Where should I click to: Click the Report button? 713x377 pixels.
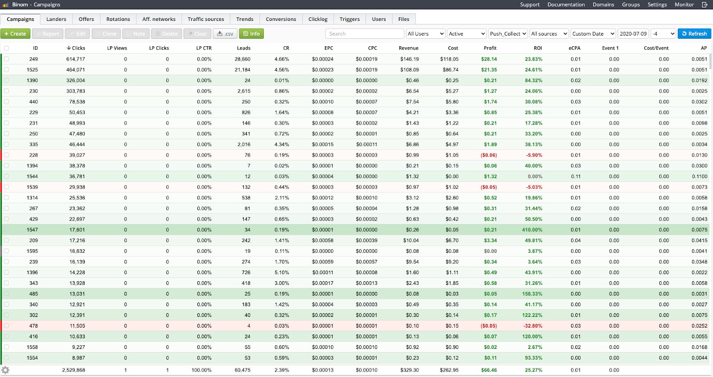[47, 34]
